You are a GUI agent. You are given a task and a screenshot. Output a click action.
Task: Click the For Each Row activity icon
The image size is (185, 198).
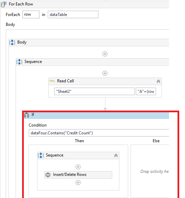[x=4, y=4]
